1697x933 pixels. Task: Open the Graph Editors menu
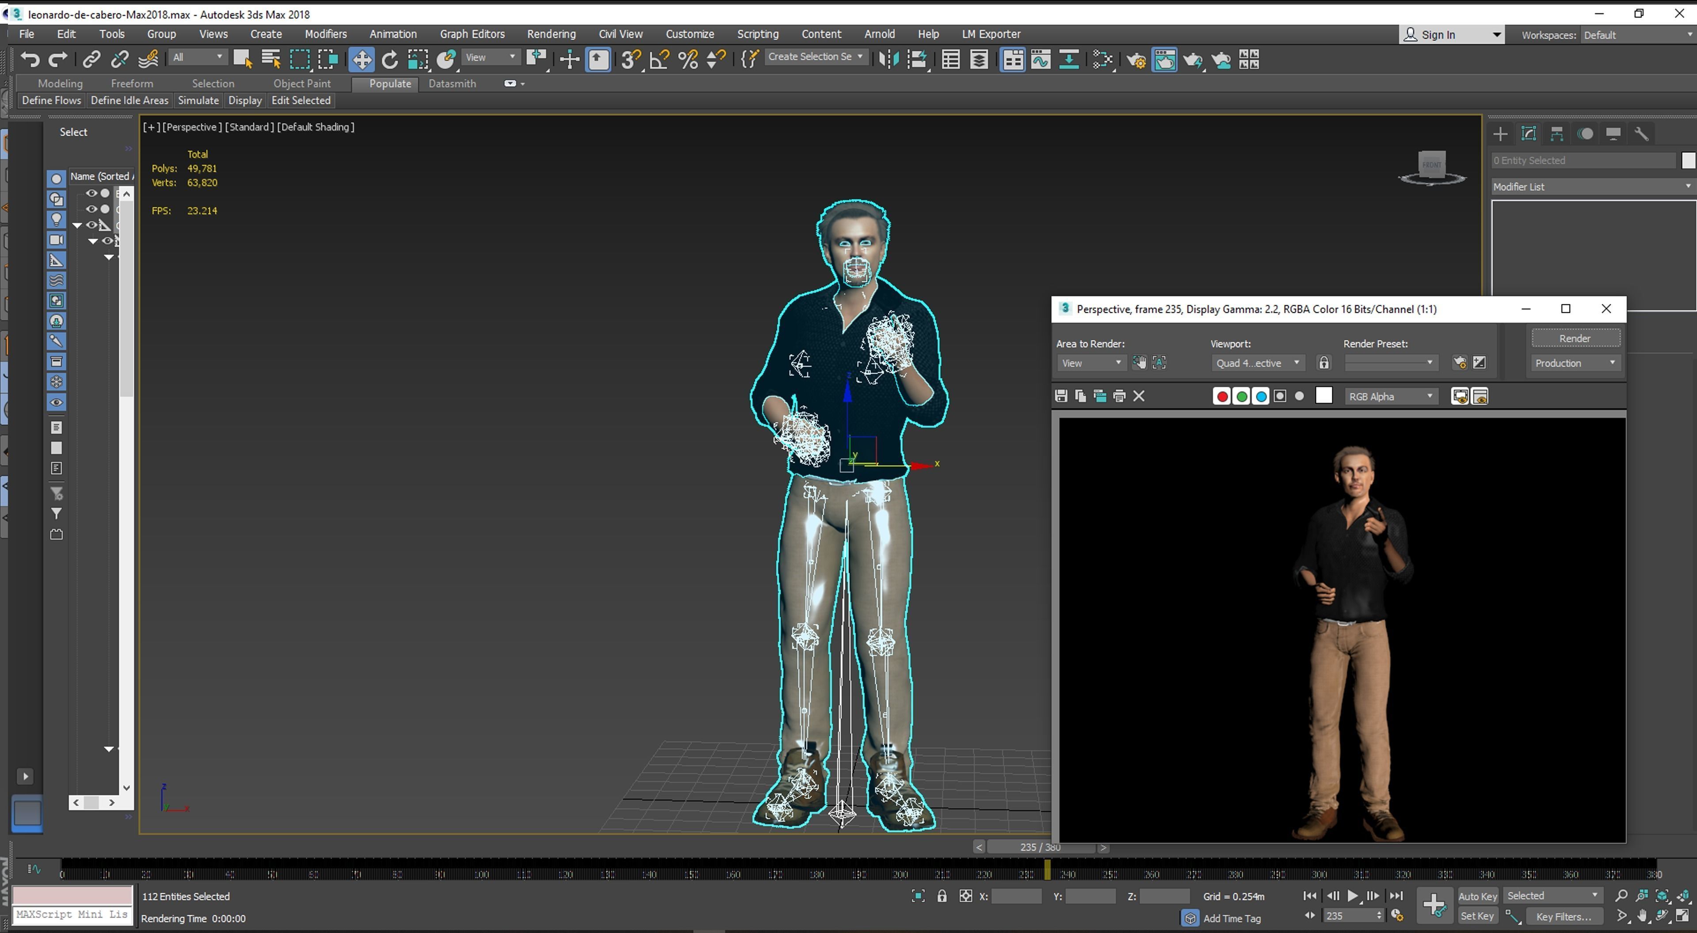pos(473,34)
